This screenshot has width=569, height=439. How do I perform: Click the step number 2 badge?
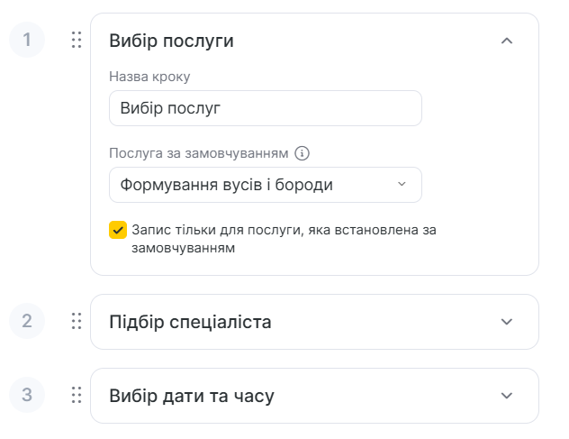click(x=27, y=321)
